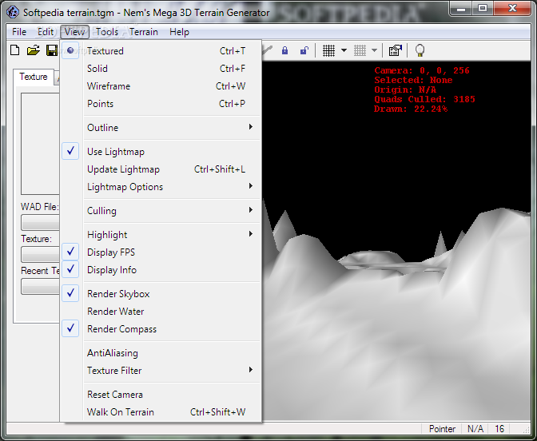Choose Update Lightmap menu entry
Screen dimensions: 537x441
[161, 169]
